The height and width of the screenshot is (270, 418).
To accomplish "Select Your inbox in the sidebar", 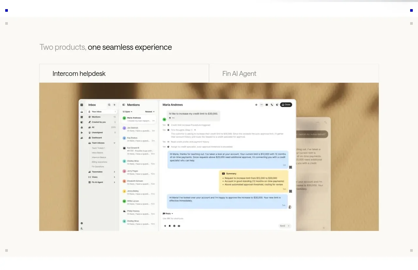I will coord(102,112).
